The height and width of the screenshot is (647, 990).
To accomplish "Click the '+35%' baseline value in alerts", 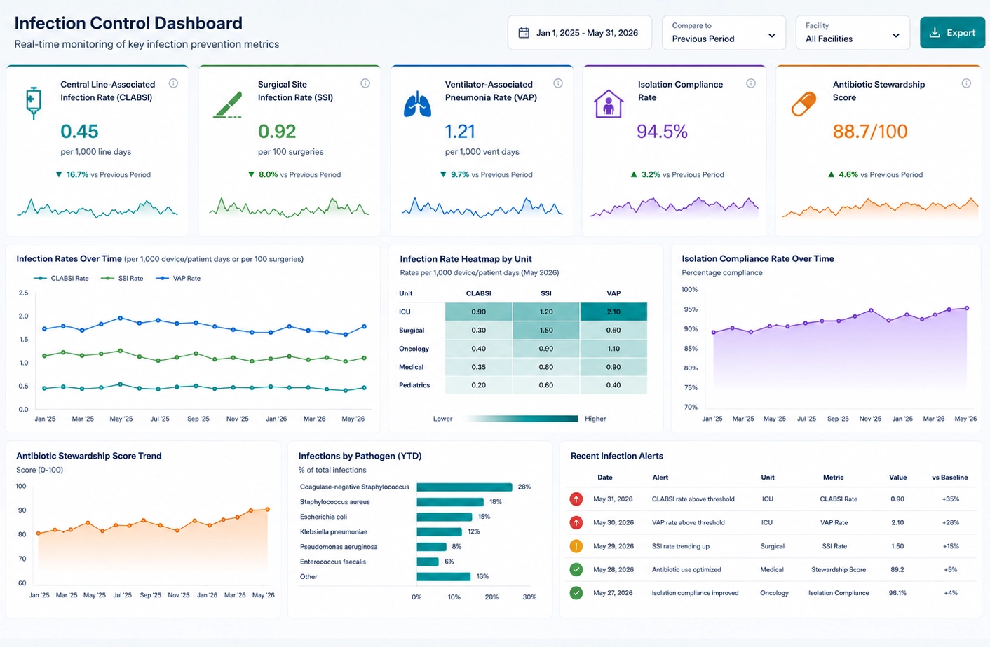I will [x=950, y=499].
